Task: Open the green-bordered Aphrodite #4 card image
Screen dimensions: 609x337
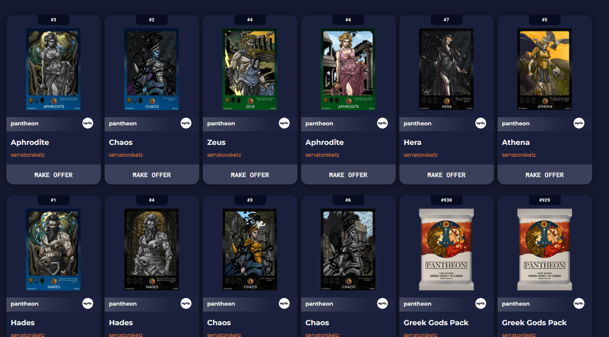Action: click(x=348, y=69)
